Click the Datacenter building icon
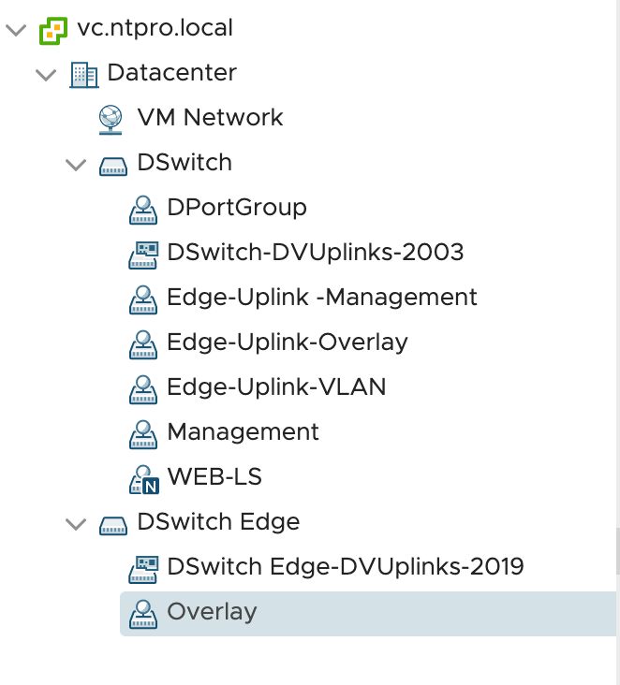 [84, 75]
